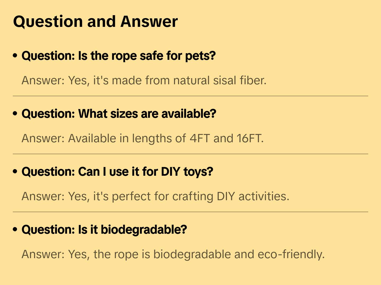
Task: Click the 'Question and Answer' heading
Action: 95,22
